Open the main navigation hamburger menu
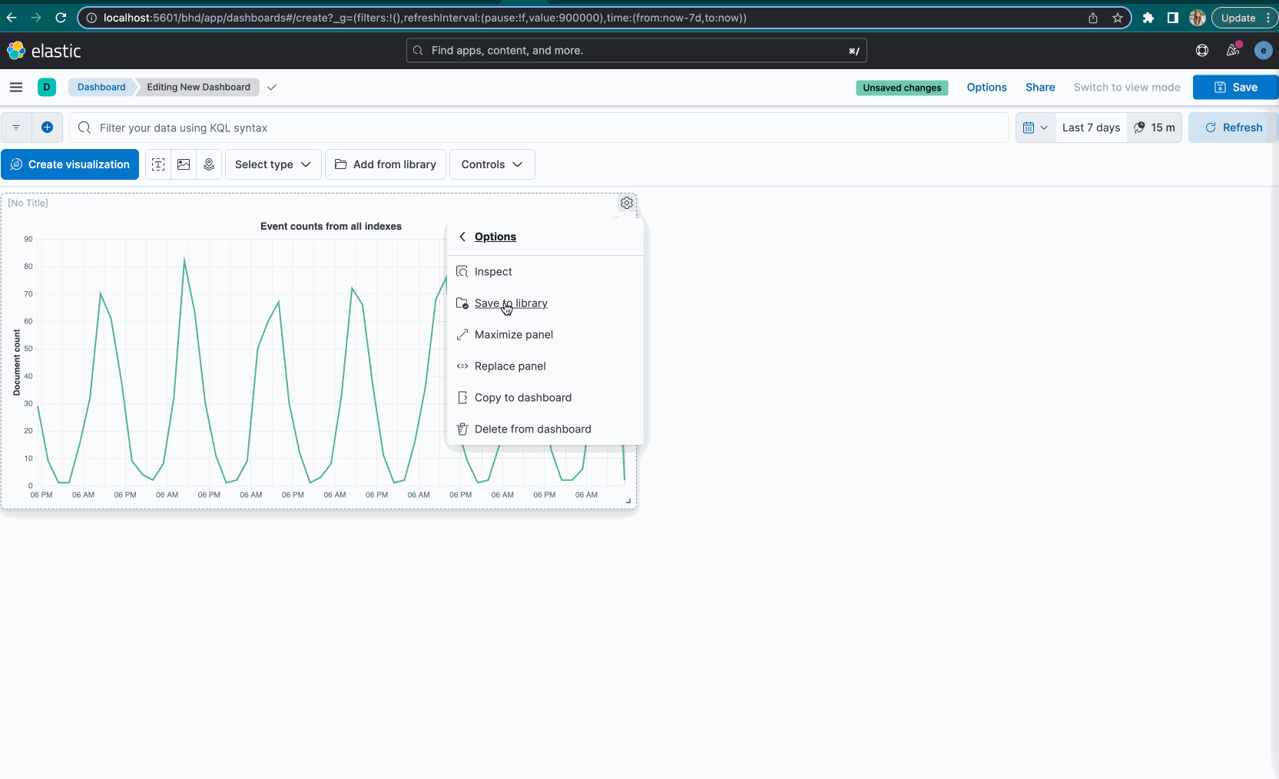This screenshot has height=779, width=1279. pyautogui.click(x=15, y=87)
